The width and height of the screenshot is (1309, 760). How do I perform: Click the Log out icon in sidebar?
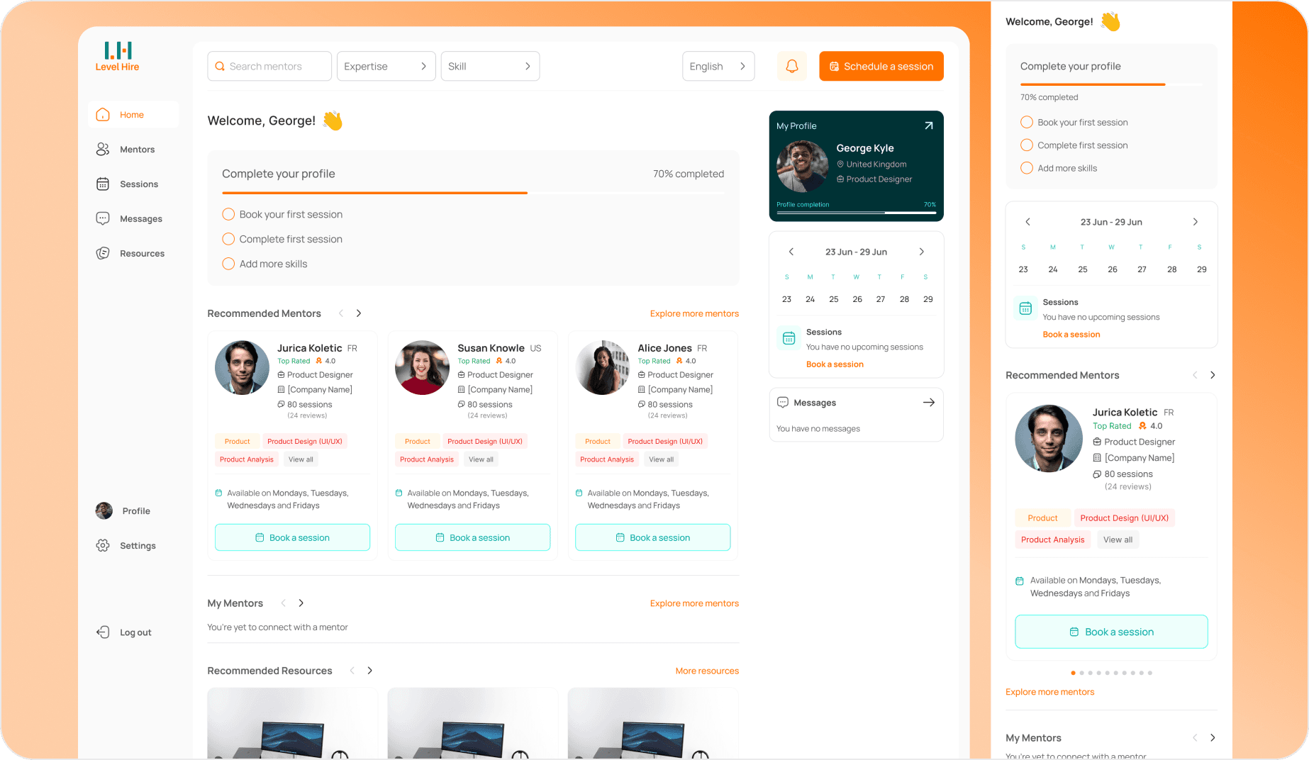[103, 632]
